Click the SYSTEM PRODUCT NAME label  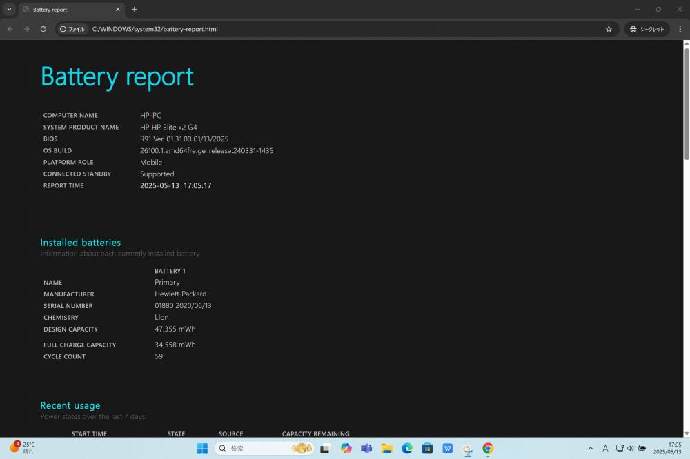click(81, 127)
